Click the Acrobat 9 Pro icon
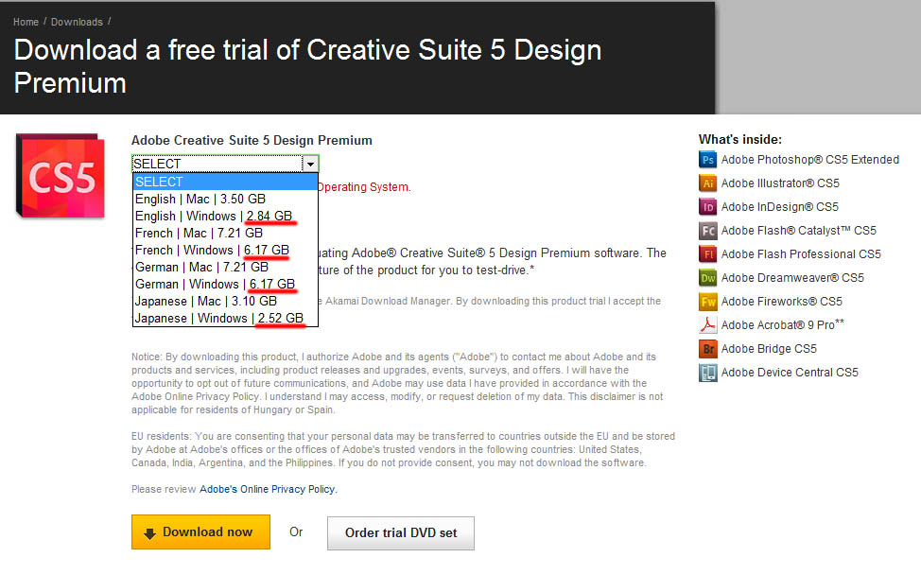 click(x=708, y=324)
